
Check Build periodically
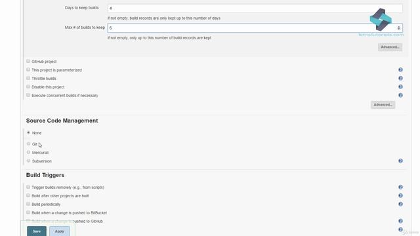coord(28,204)
